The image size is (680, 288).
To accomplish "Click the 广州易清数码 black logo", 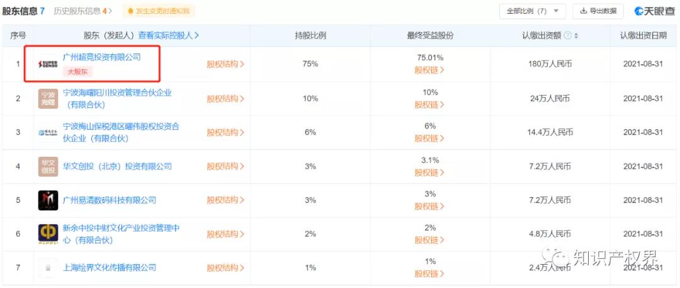I will tap(48, 200).
